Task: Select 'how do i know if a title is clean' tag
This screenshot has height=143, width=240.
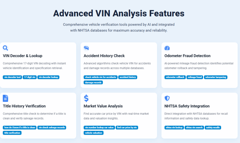Action: [x=20, y=127]
